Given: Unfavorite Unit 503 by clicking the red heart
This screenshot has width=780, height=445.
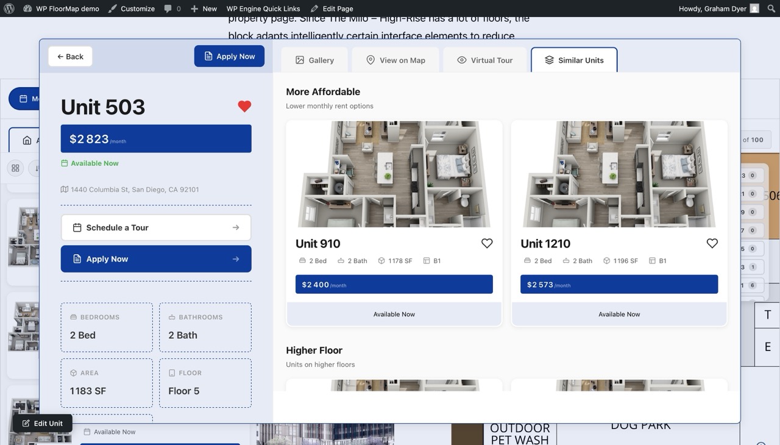Looking at the screenshot, I should (x=244, y=105).
